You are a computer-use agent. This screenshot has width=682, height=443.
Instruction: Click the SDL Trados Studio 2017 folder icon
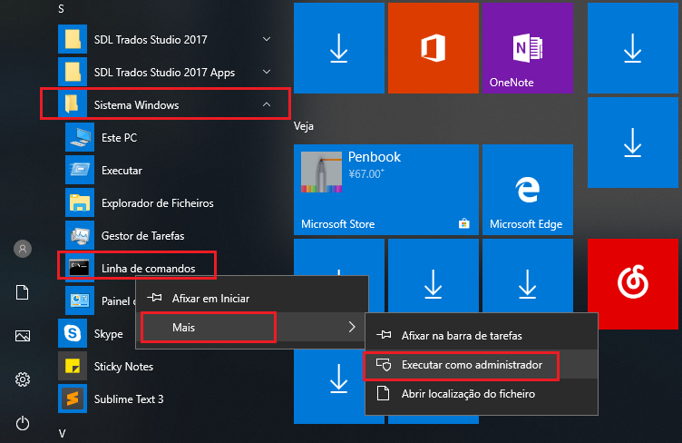73,39
